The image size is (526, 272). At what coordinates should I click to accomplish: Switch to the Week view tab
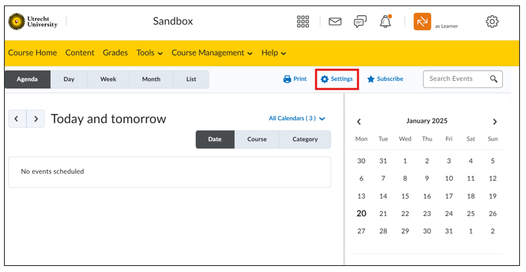tap(108, 79)
